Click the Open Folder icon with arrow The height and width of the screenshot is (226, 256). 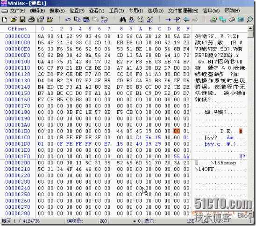(x=50, y=20)
